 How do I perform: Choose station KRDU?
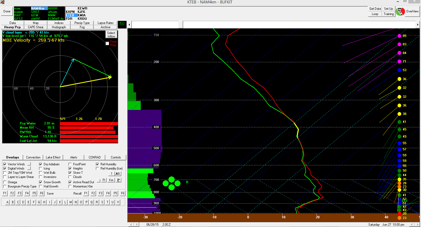click(x=82, y=19)
